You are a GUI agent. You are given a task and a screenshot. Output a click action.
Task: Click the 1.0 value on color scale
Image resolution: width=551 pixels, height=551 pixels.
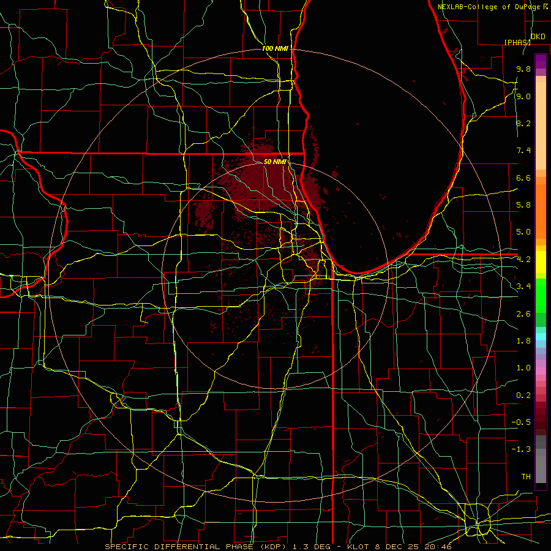pyautogui.click(x=523, y=368)
